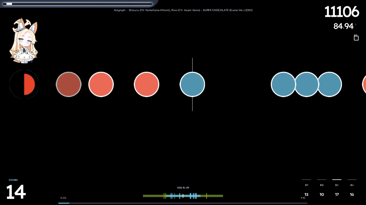Click the first of three clustered blue notes

coord(283,84)
